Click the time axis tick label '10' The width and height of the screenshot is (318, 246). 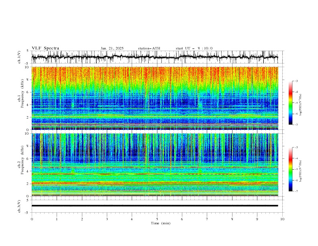coord(282,219)
